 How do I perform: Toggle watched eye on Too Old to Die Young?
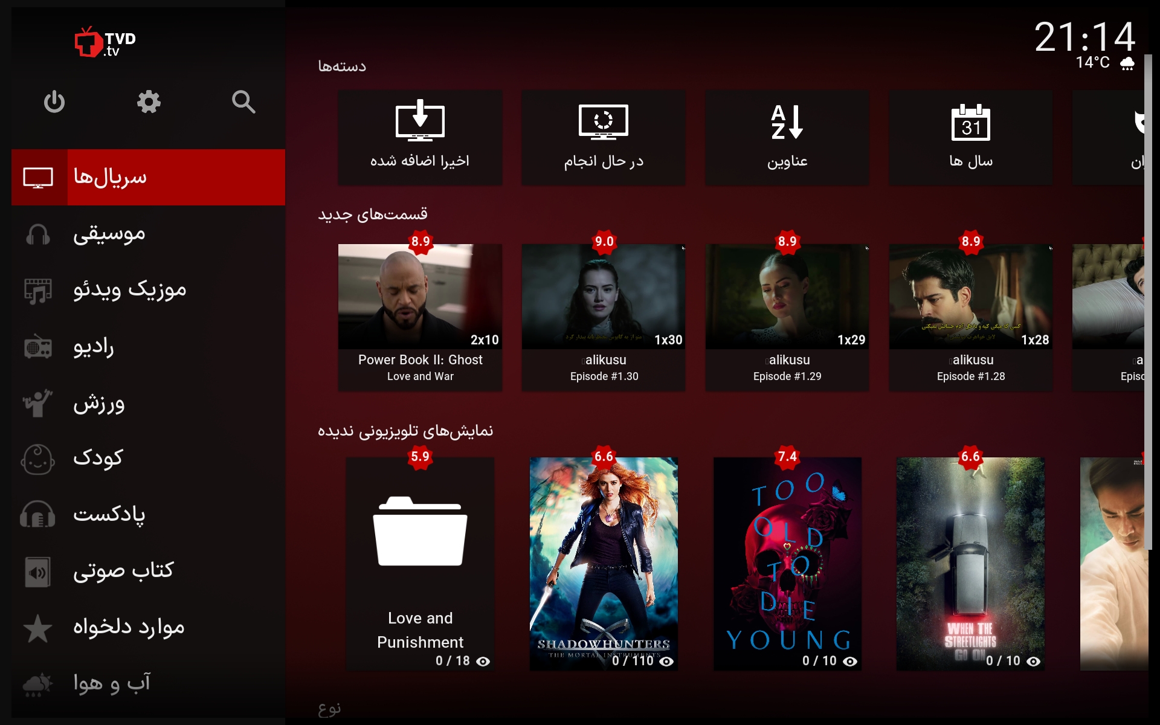(x=850, y=662)
